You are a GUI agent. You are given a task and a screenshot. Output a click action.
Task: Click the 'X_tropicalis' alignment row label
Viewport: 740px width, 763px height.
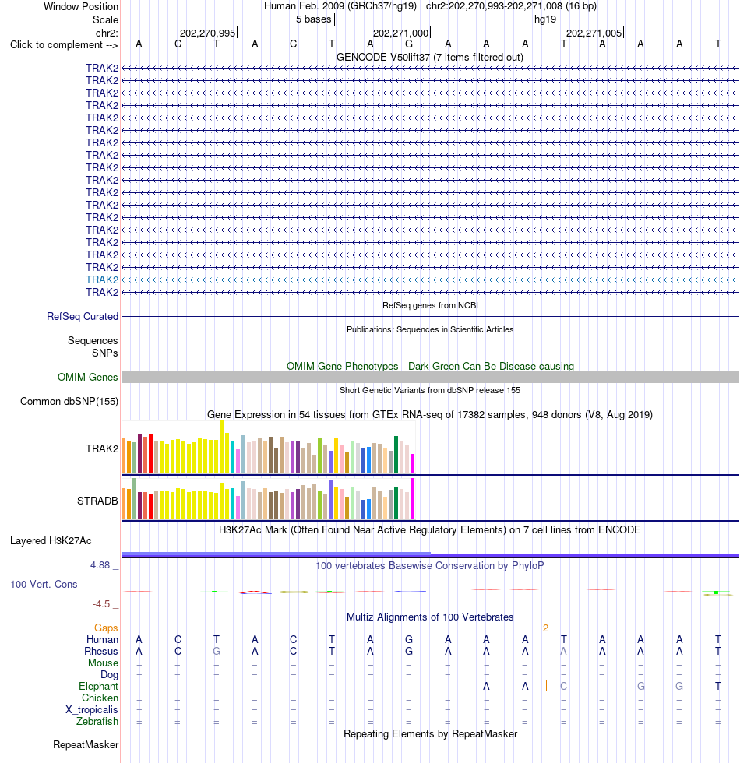coord(92,710)
